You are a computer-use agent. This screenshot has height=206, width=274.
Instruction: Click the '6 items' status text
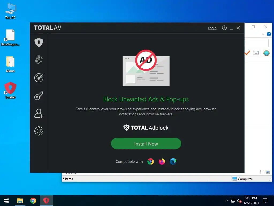[68, 179]
